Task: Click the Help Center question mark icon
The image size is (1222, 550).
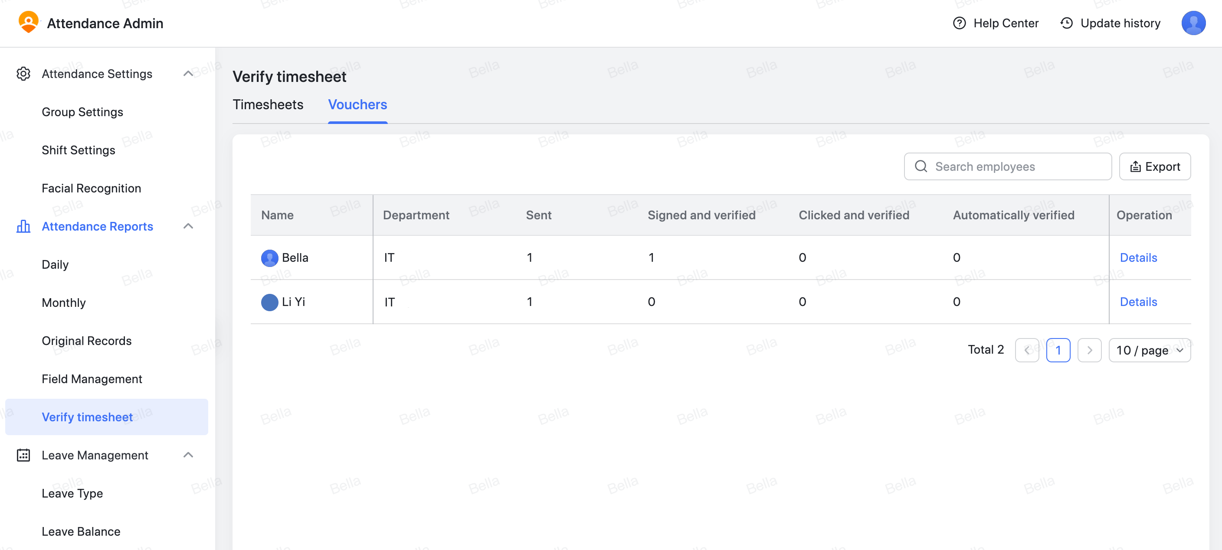Action: tap(959, 23)
